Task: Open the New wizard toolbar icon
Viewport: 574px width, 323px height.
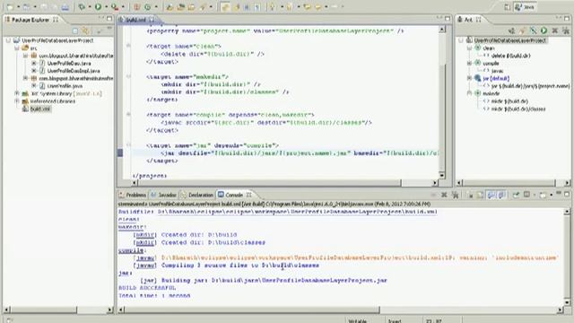Action: tap(11, 6)
